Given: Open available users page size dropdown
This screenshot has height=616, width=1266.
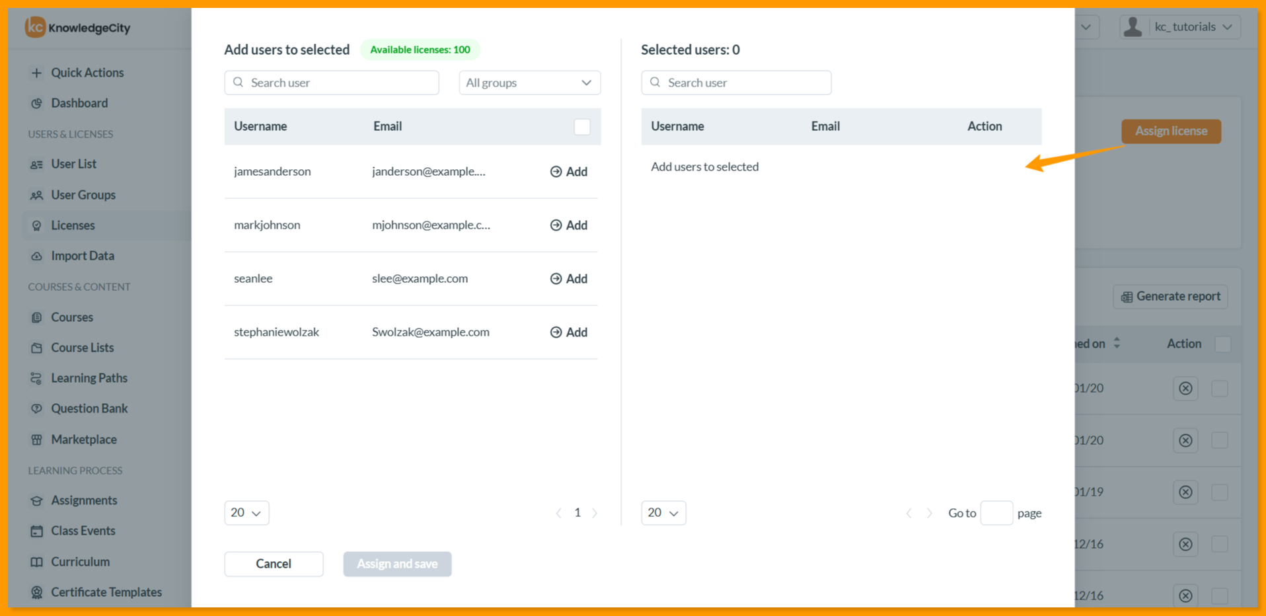Looking at the screenshot, I should 246,513.
